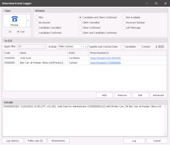Click the Advanced button

158,95
